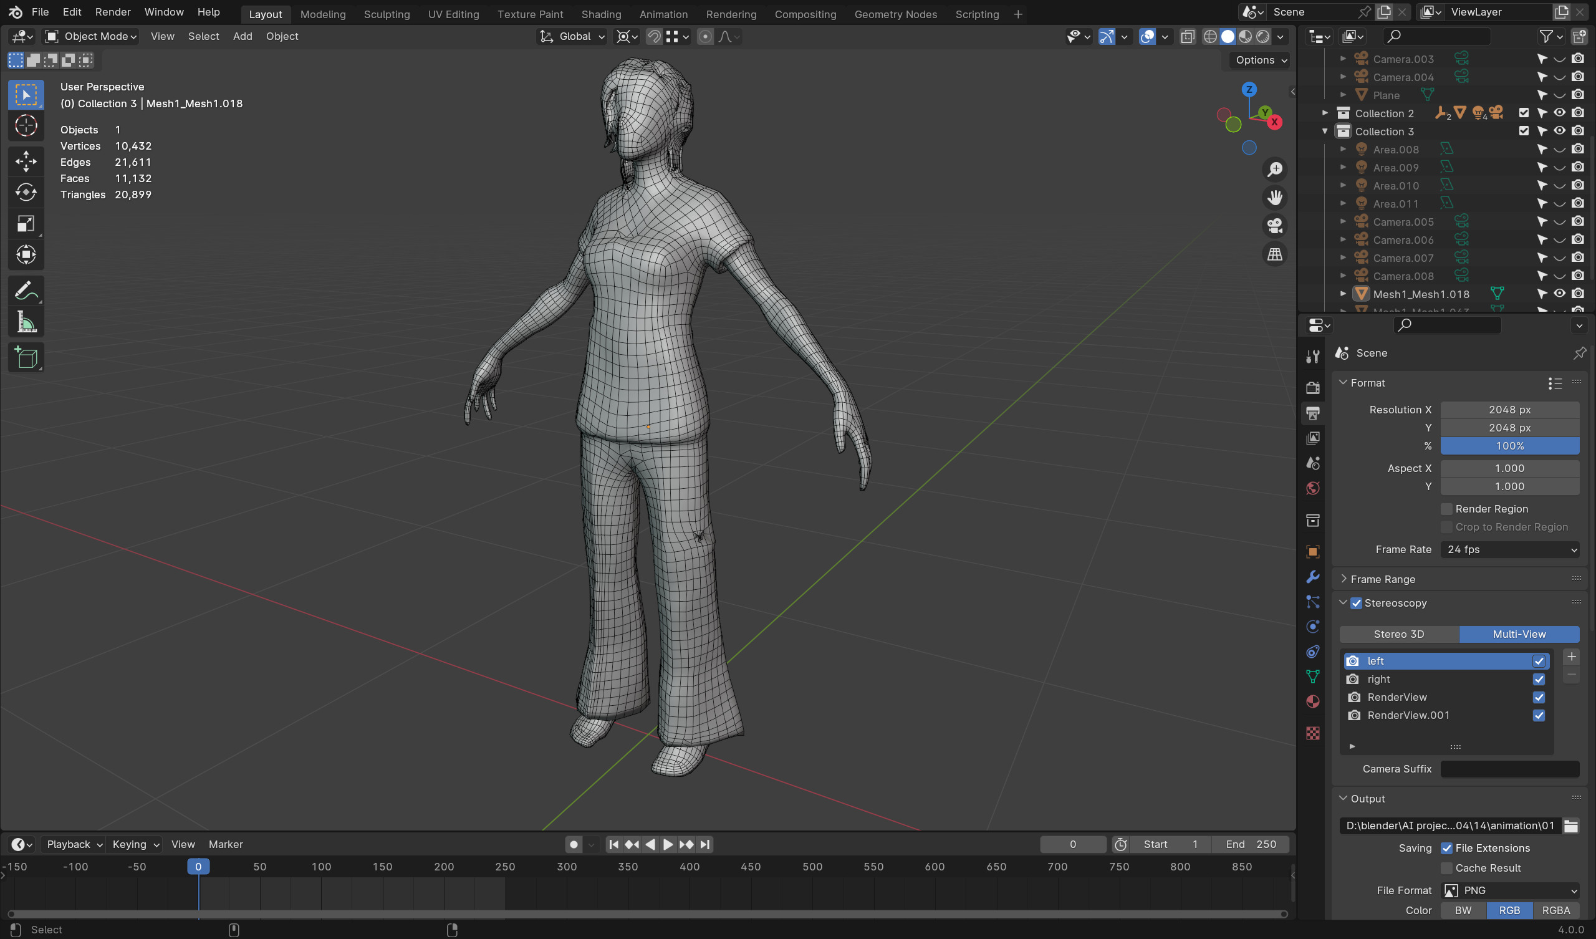Open the viewport Options dropdown

(1261, 60)
